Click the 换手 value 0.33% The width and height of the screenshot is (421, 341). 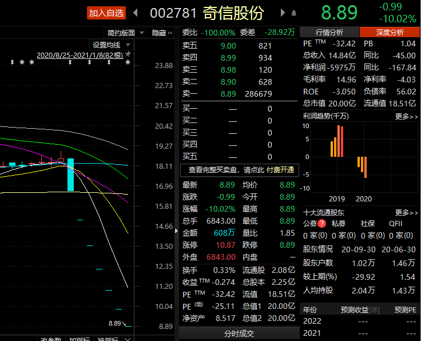(224, 270)
